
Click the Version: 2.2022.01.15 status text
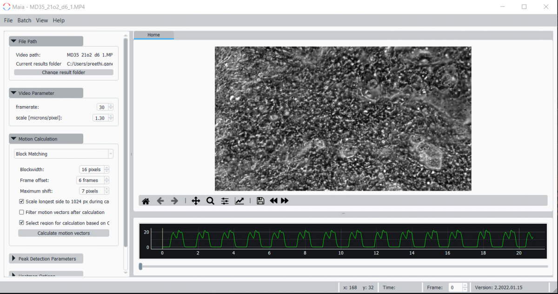pos(498,287)
